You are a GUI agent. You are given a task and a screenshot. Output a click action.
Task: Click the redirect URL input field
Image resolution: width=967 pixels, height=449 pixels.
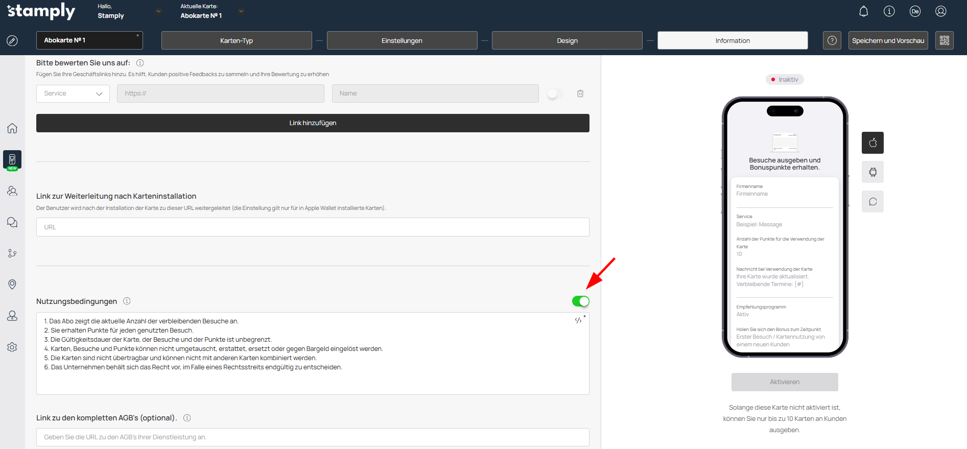coord(313,227)
